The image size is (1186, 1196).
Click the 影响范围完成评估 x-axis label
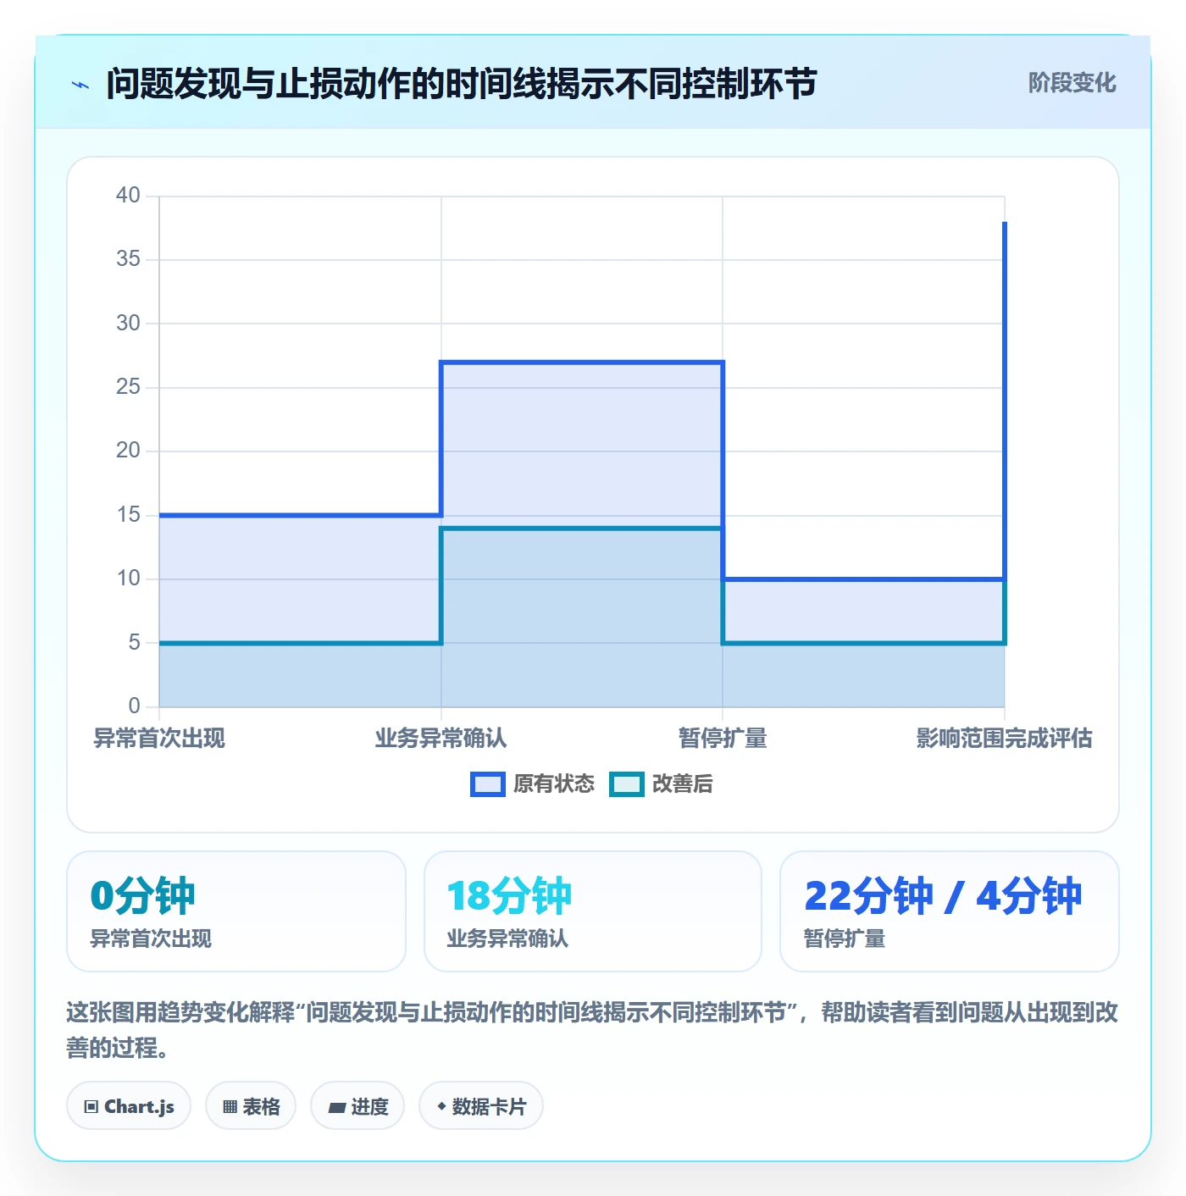click(1004, 739)
